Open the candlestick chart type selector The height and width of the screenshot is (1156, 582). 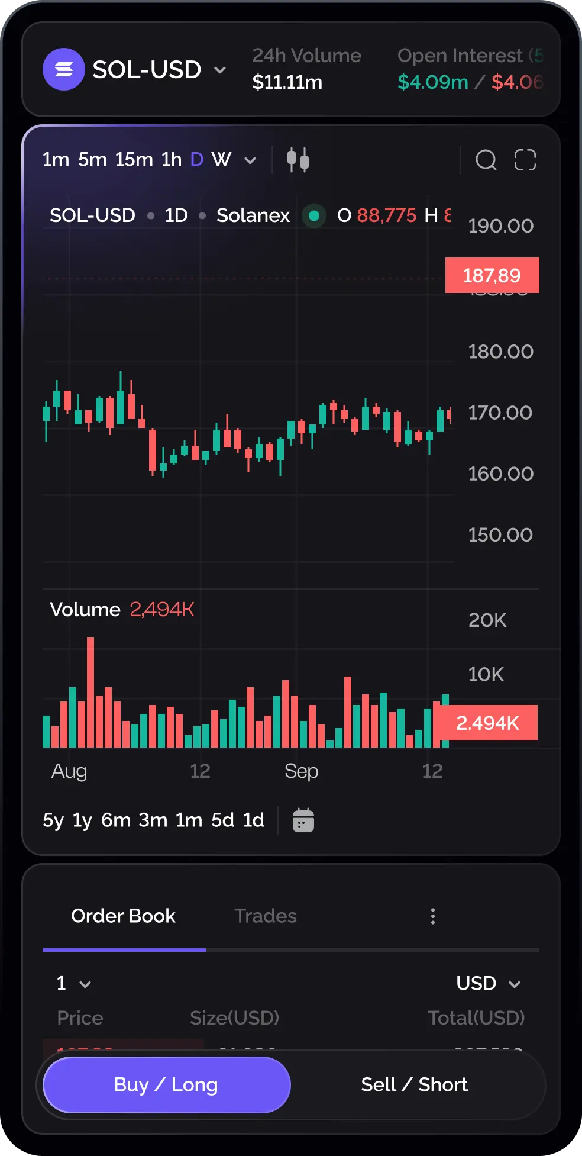[x=298, y=160]
